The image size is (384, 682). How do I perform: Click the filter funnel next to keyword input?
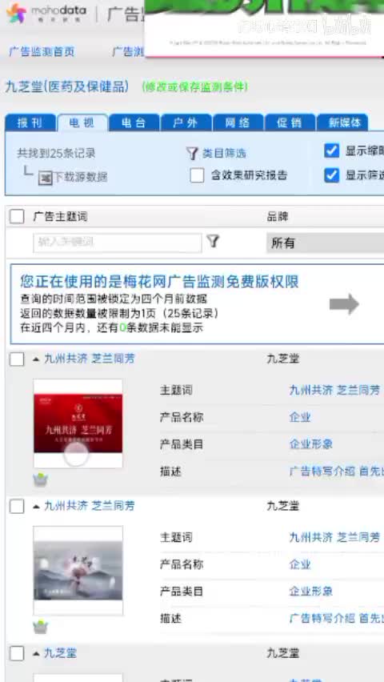pos(213,241)
